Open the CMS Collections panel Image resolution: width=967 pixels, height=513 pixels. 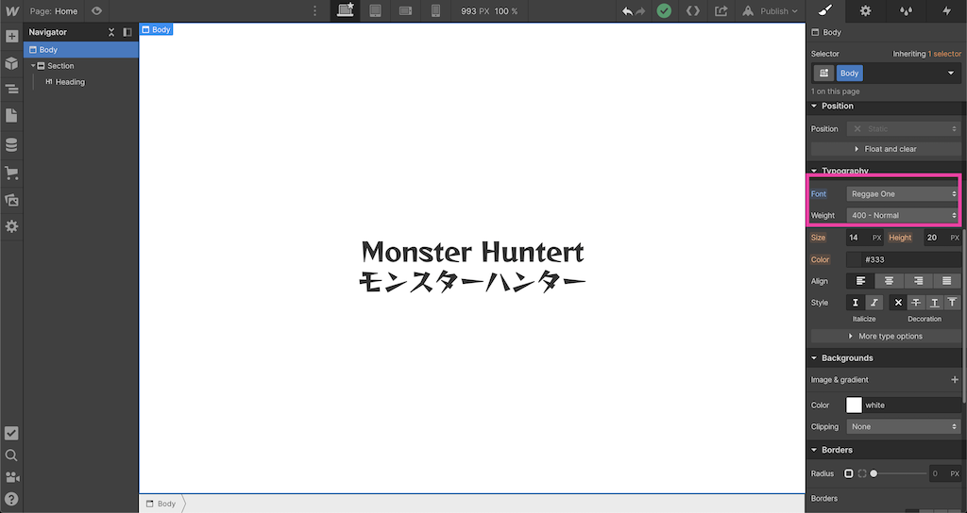(11, 144)
